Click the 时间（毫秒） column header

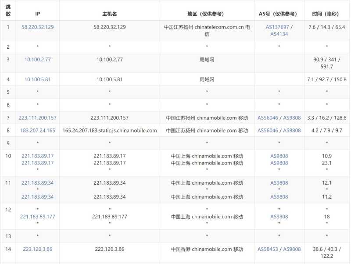326,14
